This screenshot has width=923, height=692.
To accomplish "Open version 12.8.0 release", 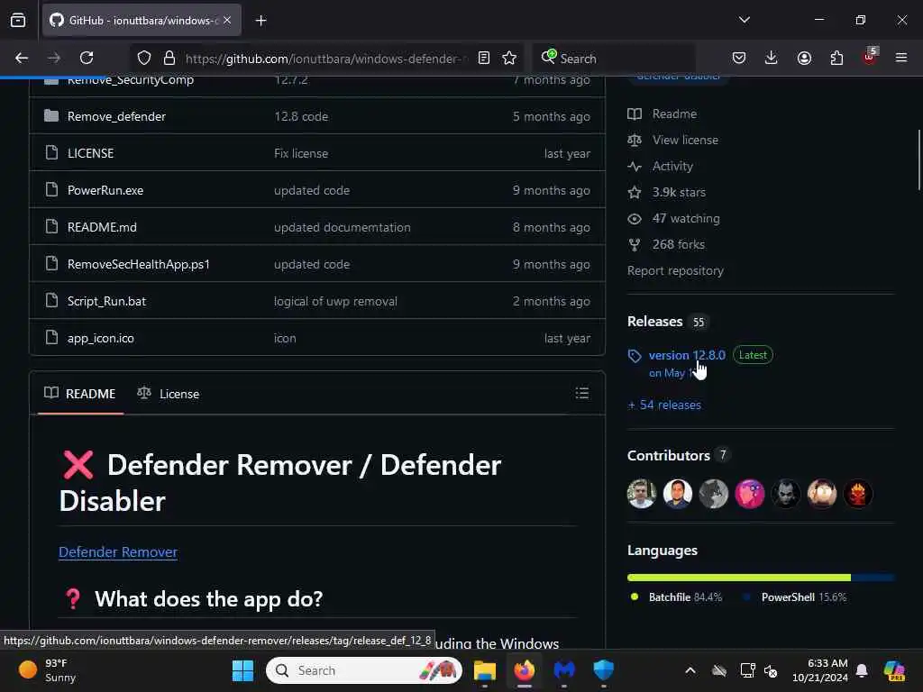I will point(687,355).
